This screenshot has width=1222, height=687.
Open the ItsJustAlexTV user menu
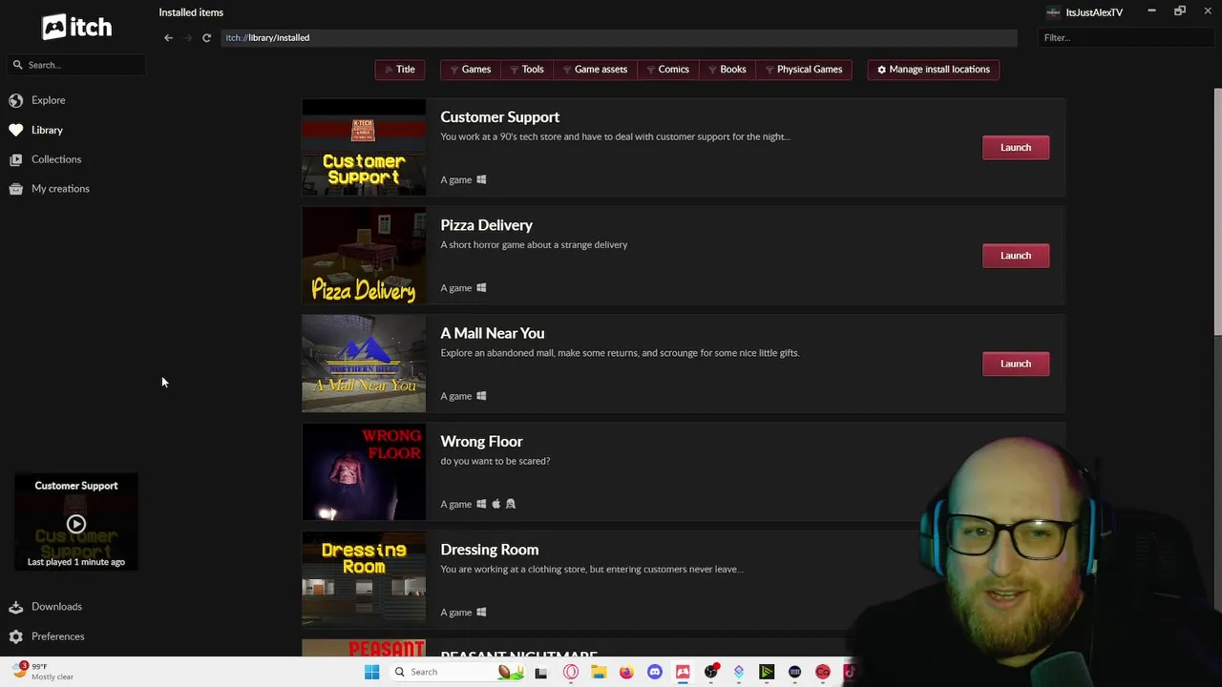[1085, 12]
